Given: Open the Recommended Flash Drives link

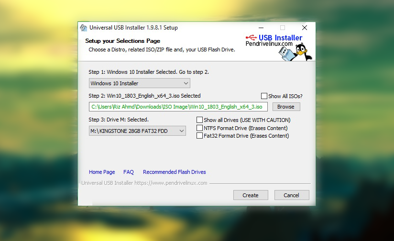Looking at the screenshot, I should point(175,172).
